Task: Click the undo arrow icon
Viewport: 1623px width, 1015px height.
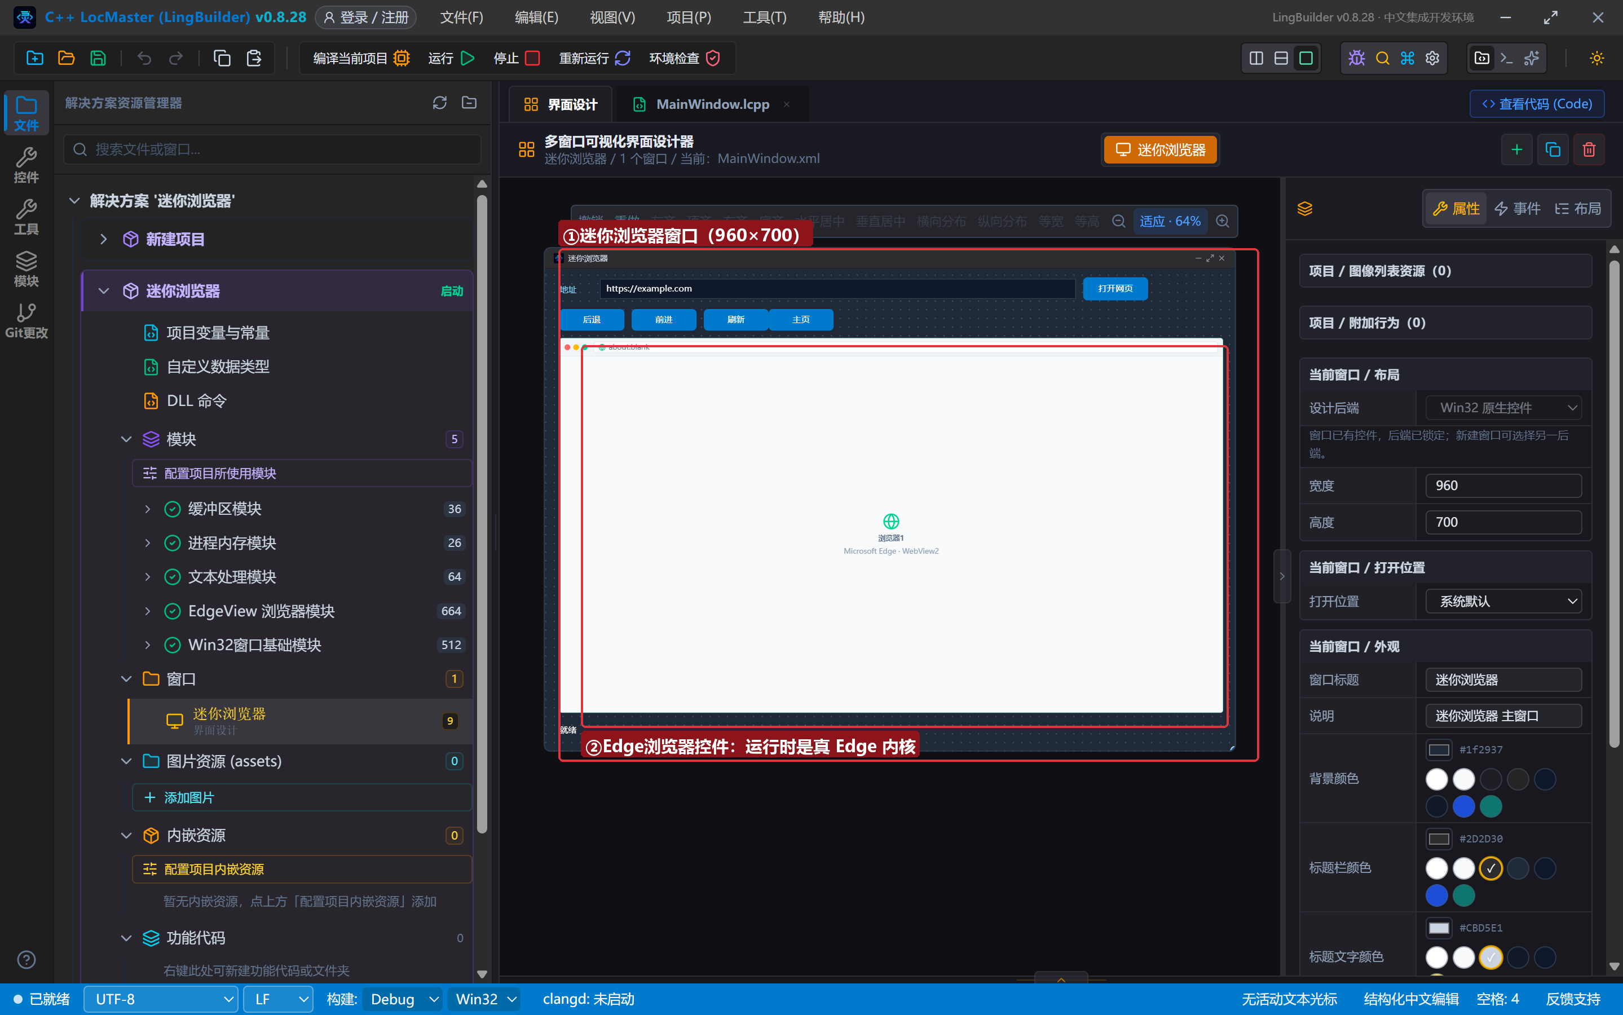Action: [x=144, y=59]
